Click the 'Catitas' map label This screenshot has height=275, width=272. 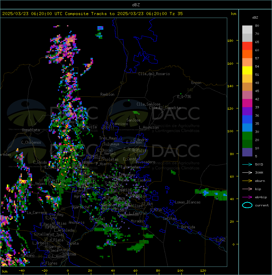point(170,218)
